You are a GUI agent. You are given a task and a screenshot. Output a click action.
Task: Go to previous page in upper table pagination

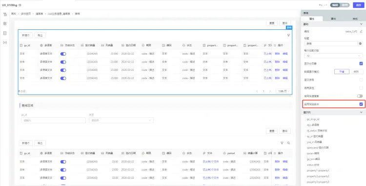point(257,91)
